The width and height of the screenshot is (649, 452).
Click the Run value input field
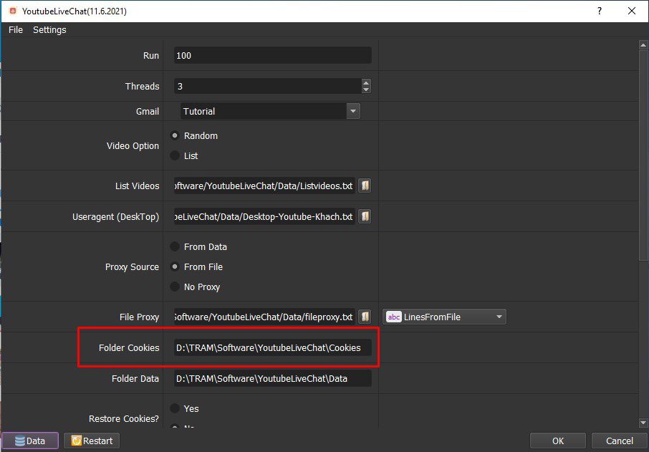coord(273,55)
